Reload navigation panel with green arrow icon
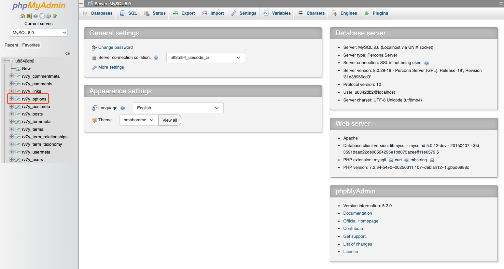504x269 pixels. [x=55, y=16]
